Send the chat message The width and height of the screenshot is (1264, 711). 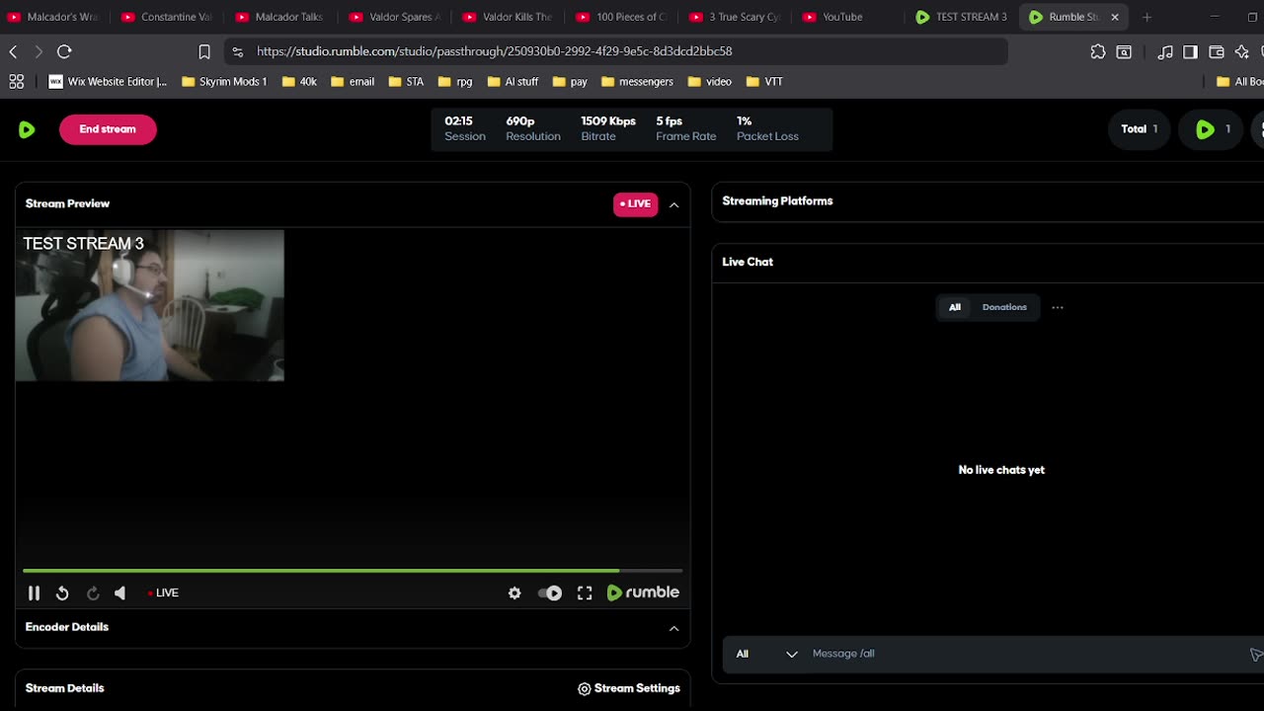coord(1256,655)
